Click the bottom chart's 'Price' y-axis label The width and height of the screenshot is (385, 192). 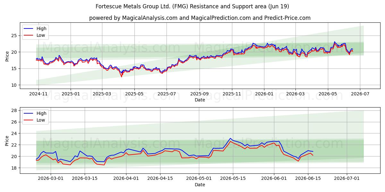pyautogui.click(x=7, y=140)
